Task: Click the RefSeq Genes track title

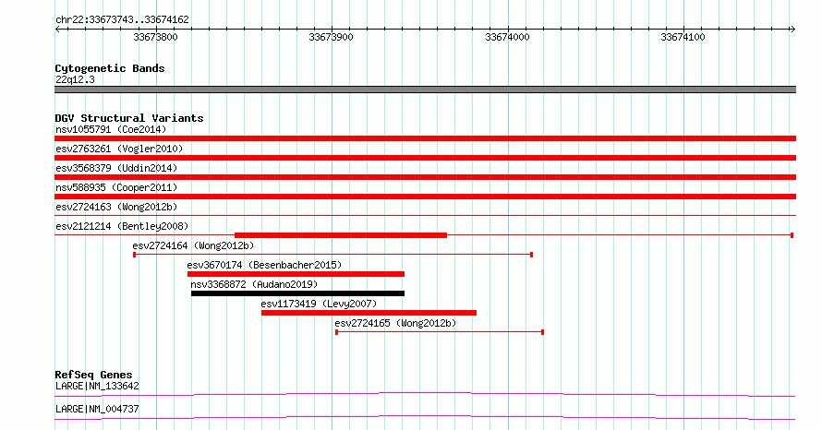Action: (93, 375)
